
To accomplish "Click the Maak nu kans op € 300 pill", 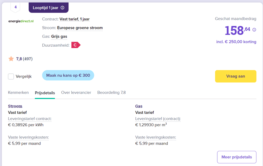I will pos(68,75).
